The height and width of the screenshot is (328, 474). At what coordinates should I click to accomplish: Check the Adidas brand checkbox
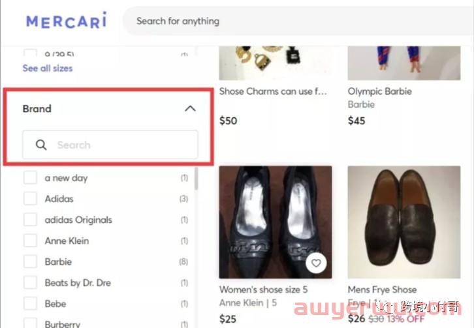(30, 199)
